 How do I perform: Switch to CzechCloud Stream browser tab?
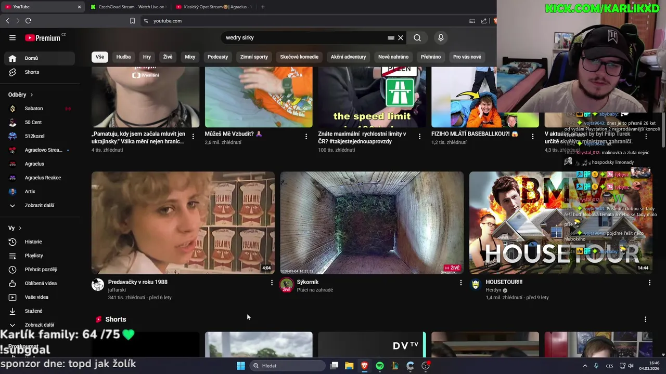127,7
